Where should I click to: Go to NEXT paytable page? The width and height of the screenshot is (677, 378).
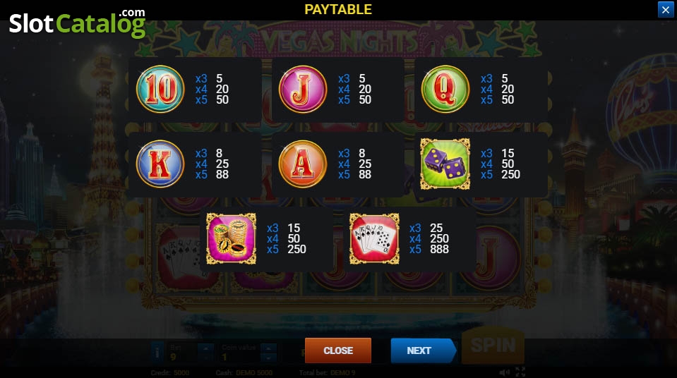423,350
